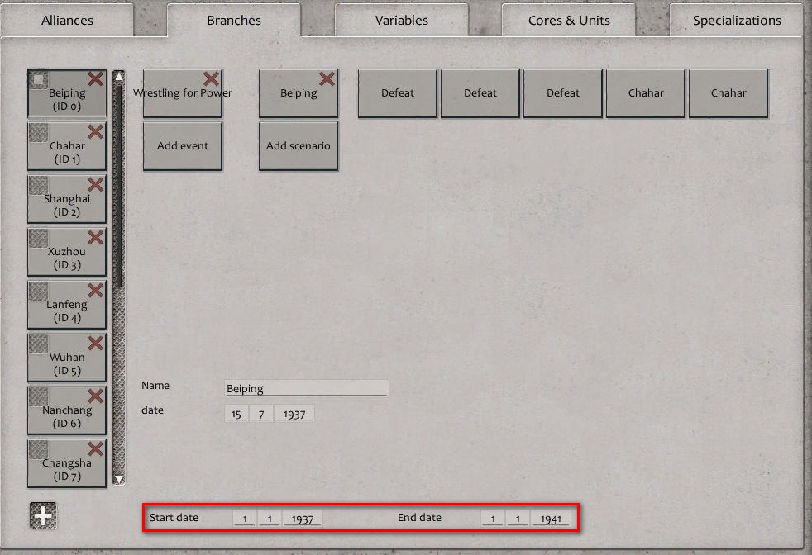Toggle the checkbox on the Beiping branch

(37, 78)
